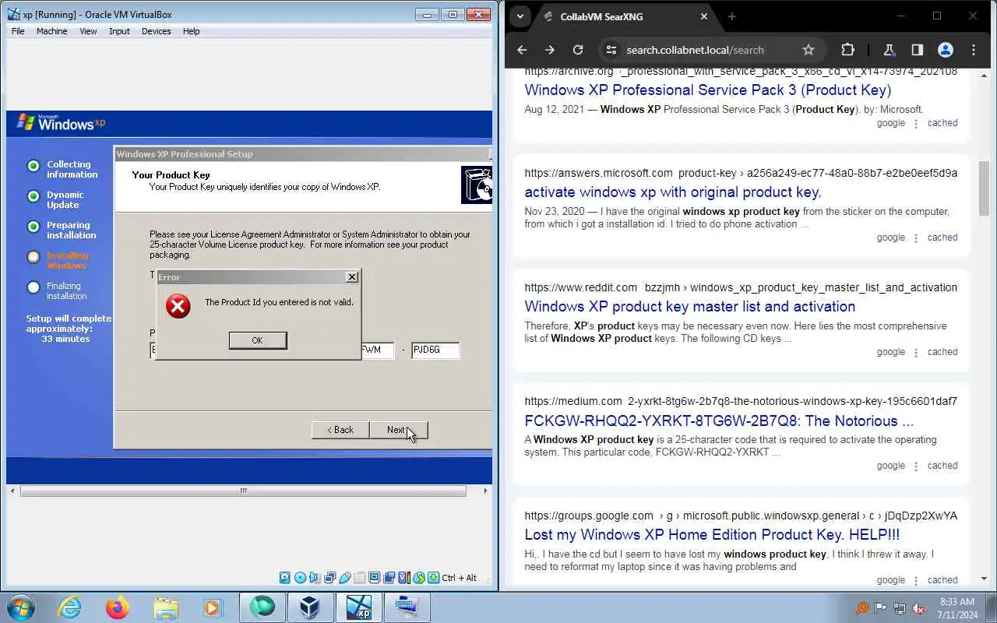Image resolution: width=997 pixels, height=623 pixels.
Task: Open options for the archive.org result
Action: point(916,123)
